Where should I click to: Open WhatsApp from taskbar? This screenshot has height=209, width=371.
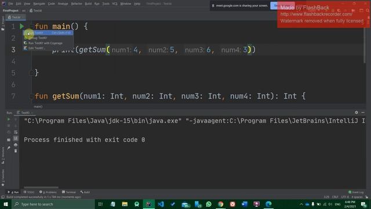209,204
